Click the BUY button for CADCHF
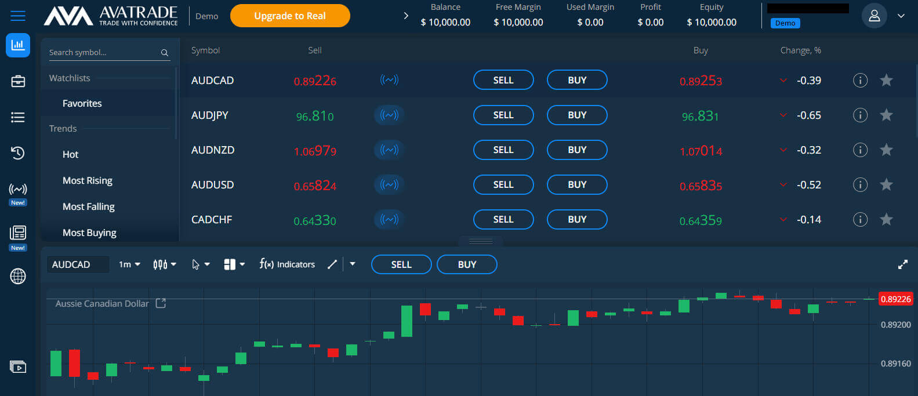Image resolution: width=918 pixels, height=396 pixels. (x=576, y=220)
